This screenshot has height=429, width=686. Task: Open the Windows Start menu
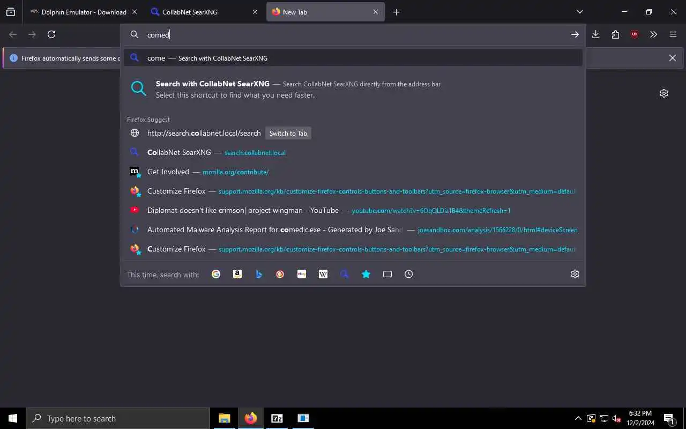13,418
